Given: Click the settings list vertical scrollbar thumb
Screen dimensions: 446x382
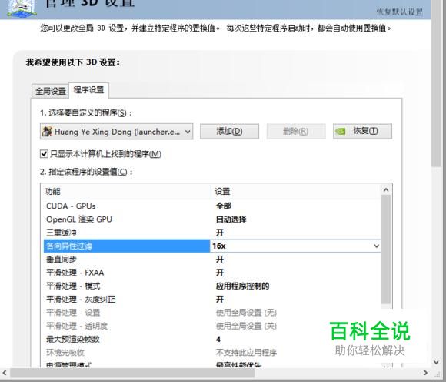Looking at the screenshot, I should pos(386,250).
